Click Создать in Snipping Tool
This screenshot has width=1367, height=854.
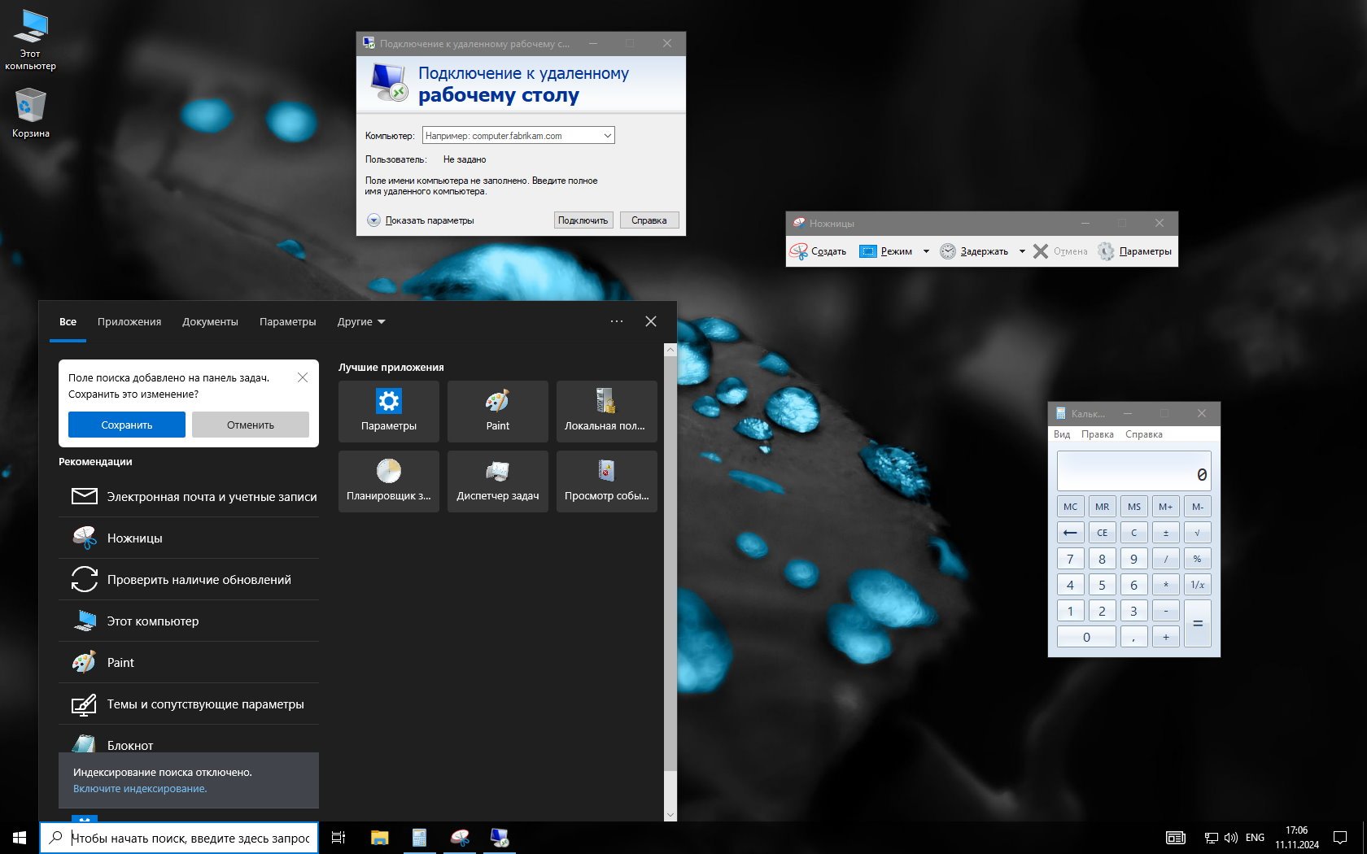click(x=819, y=251)
